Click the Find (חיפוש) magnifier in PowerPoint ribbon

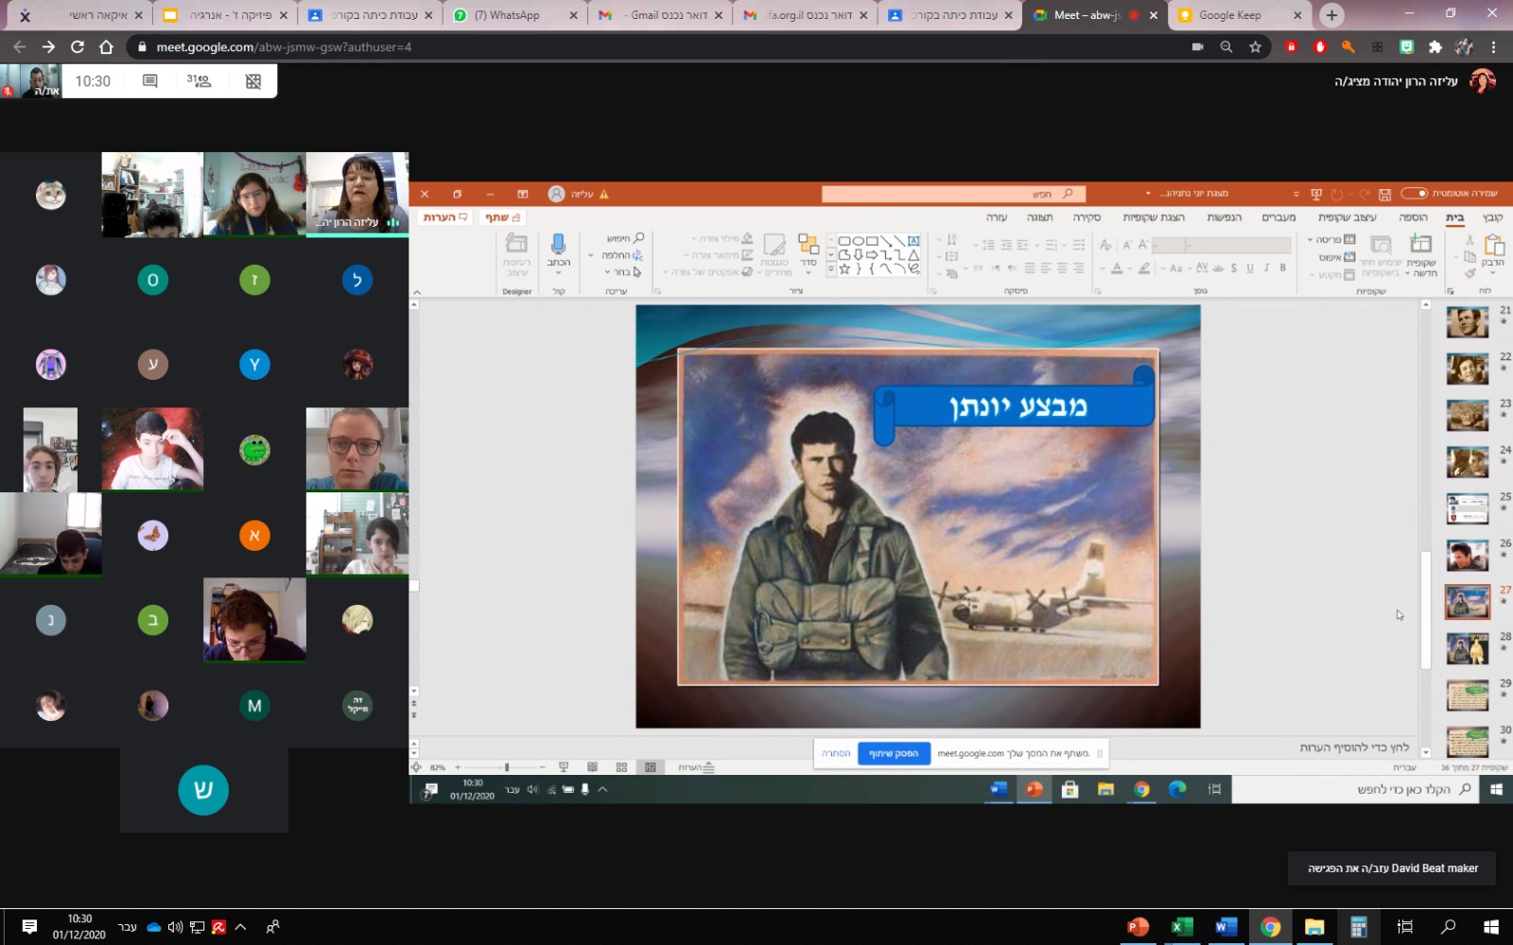pos(638,238)
